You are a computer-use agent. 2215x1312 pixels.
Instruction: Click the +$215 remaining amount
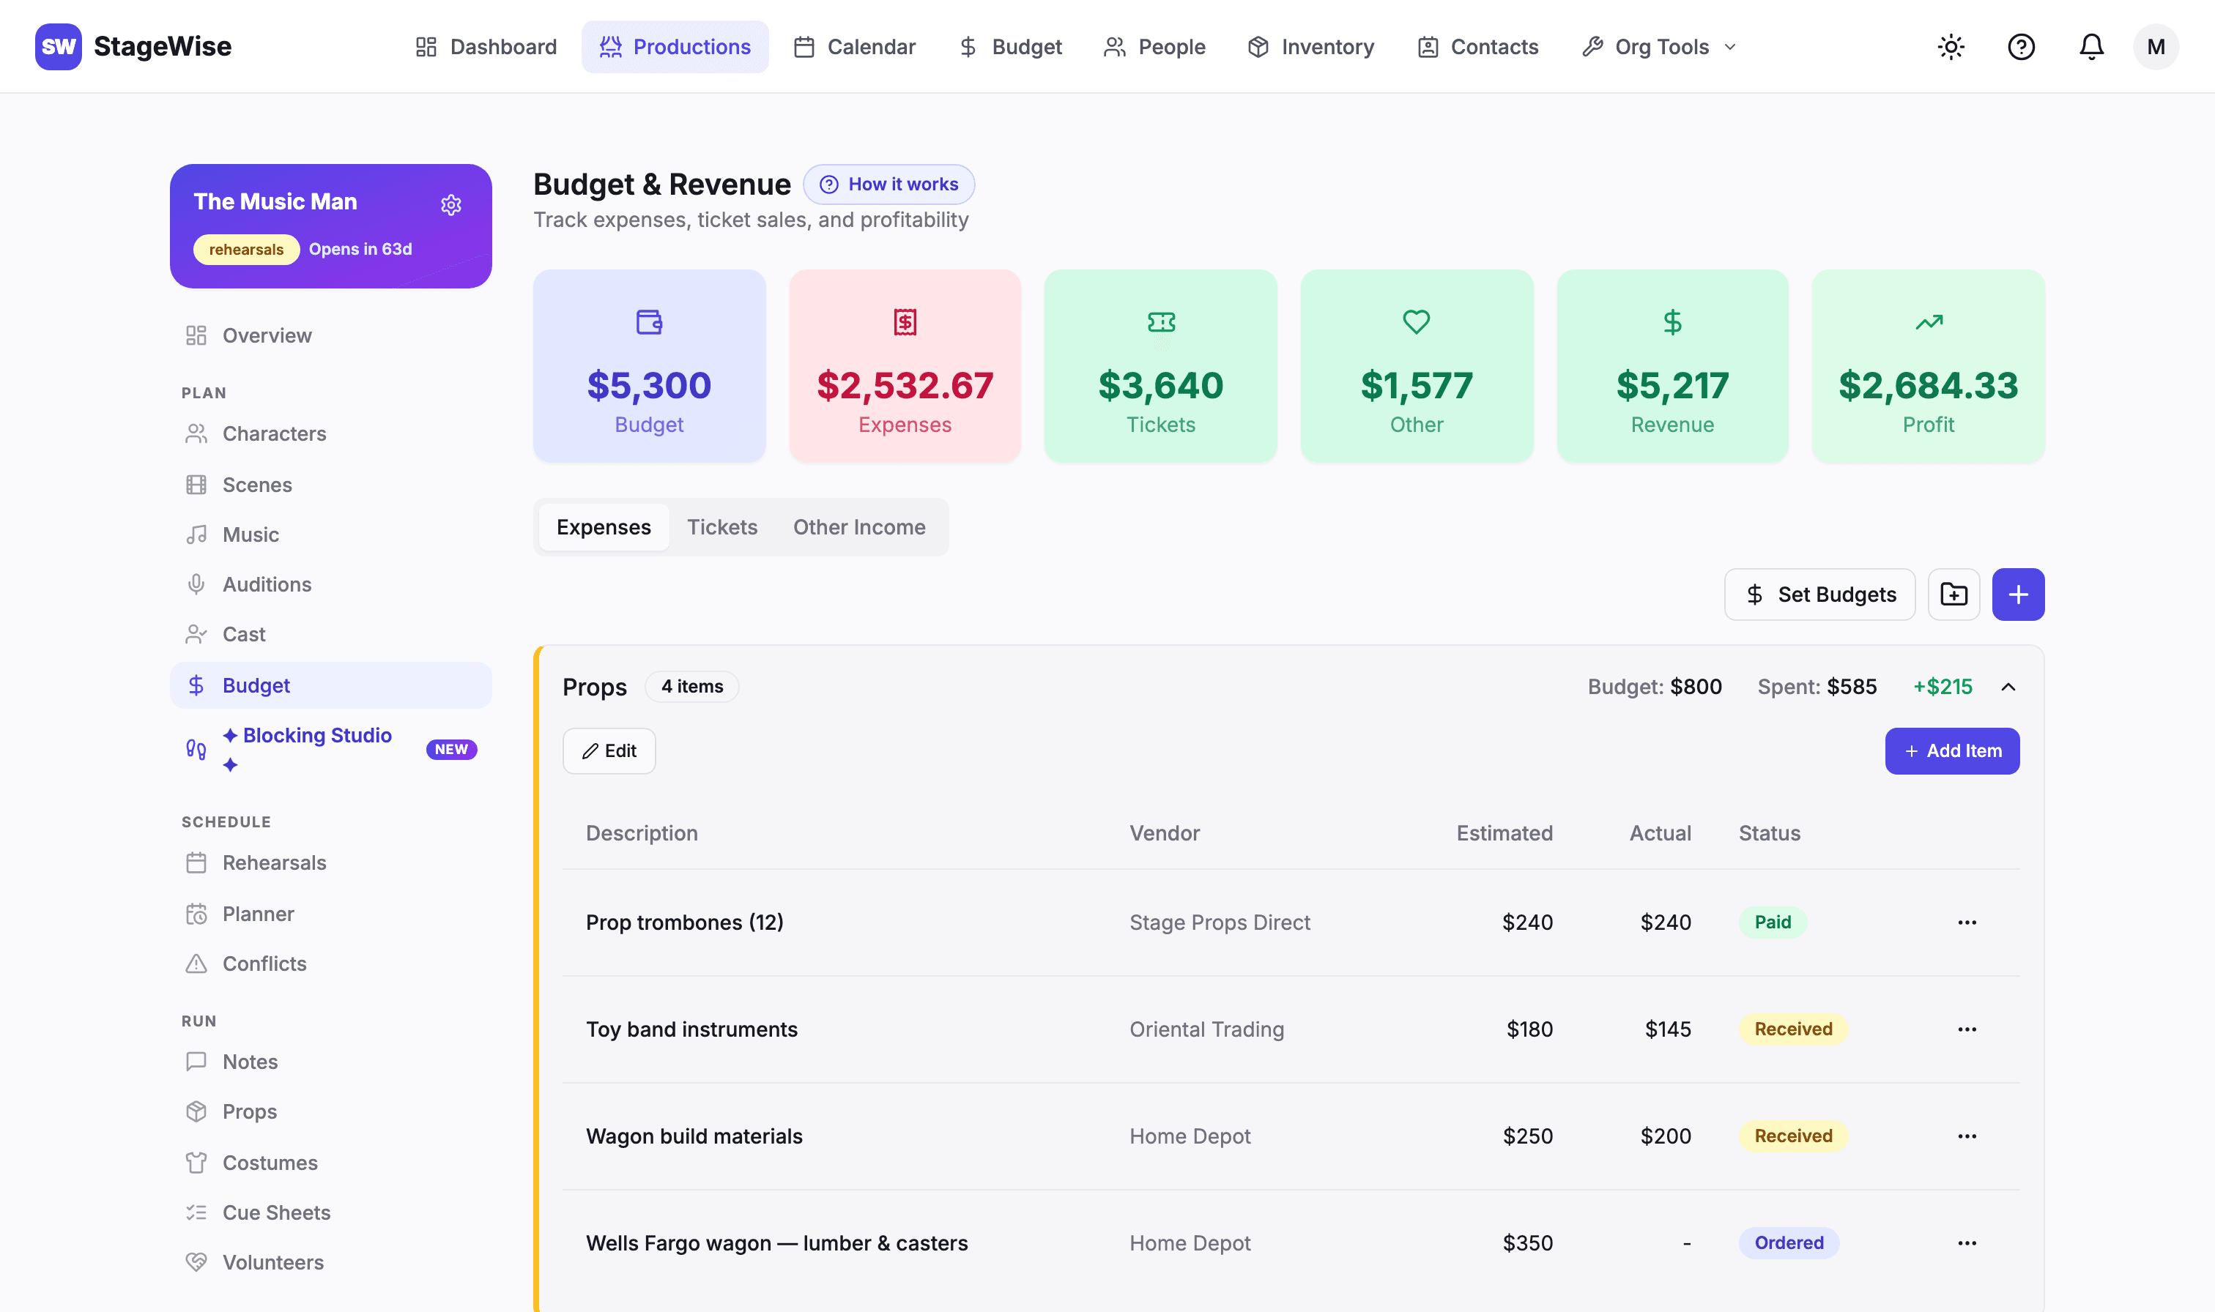click(x=1943, y=687)
